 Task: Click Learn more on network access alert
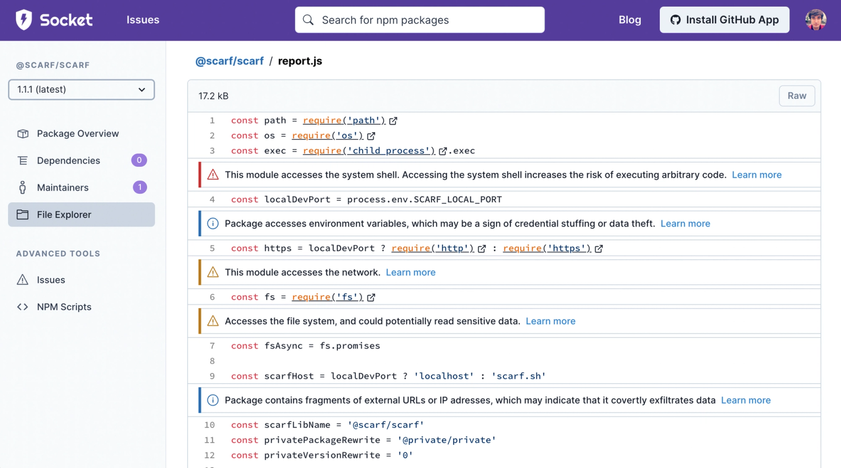tap(411, 272)
